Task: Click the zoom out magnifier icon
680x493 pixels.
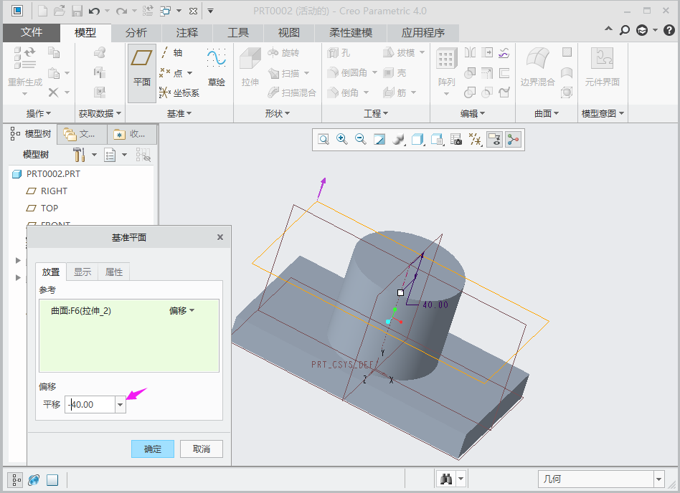Action: coord(360,140)
